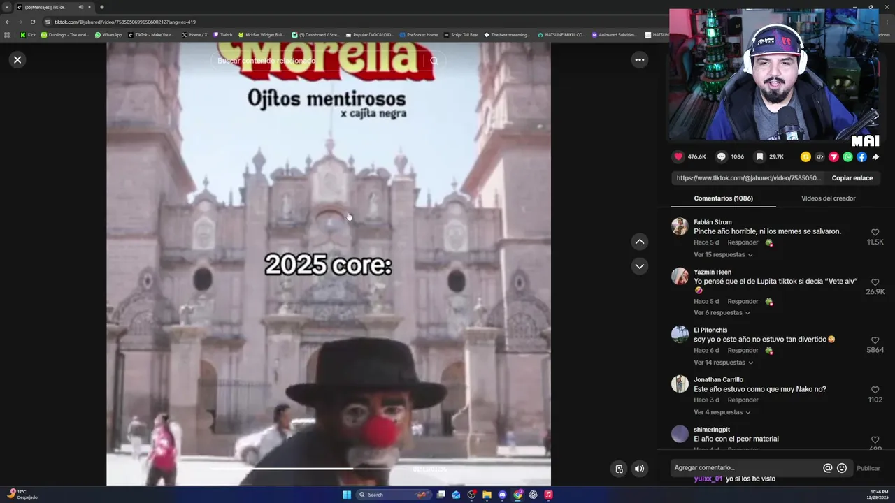This screenshot has height=503, width=895.
Task: Reload the page with refresh icon
Action: point(32,22)
